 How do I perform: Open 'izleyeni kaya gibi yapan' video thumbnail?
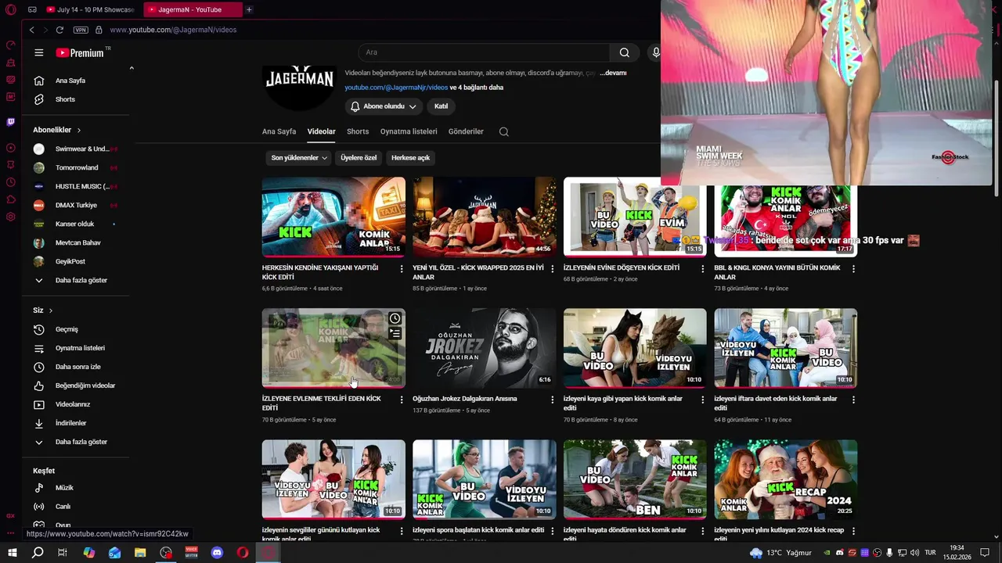[x=635, y=348]
